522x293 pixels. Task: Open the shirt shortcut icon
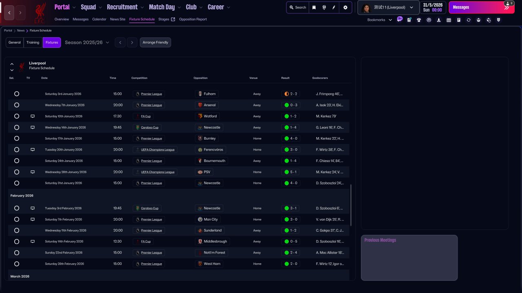[x=419, y=20]
